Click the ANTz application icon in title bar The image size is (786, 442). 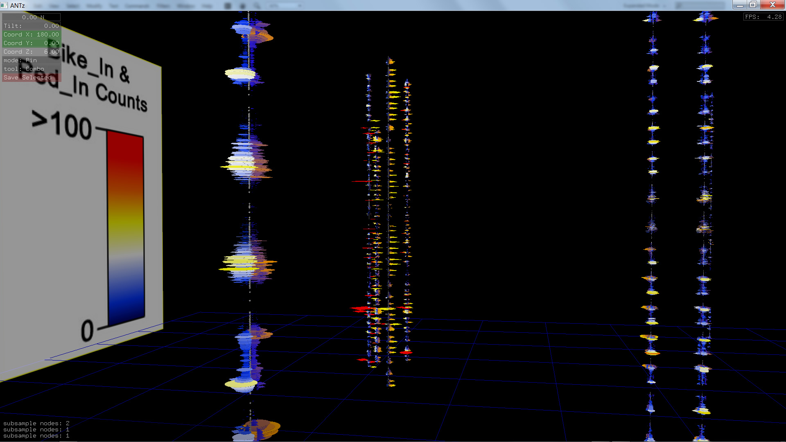(x=4, y=5)
